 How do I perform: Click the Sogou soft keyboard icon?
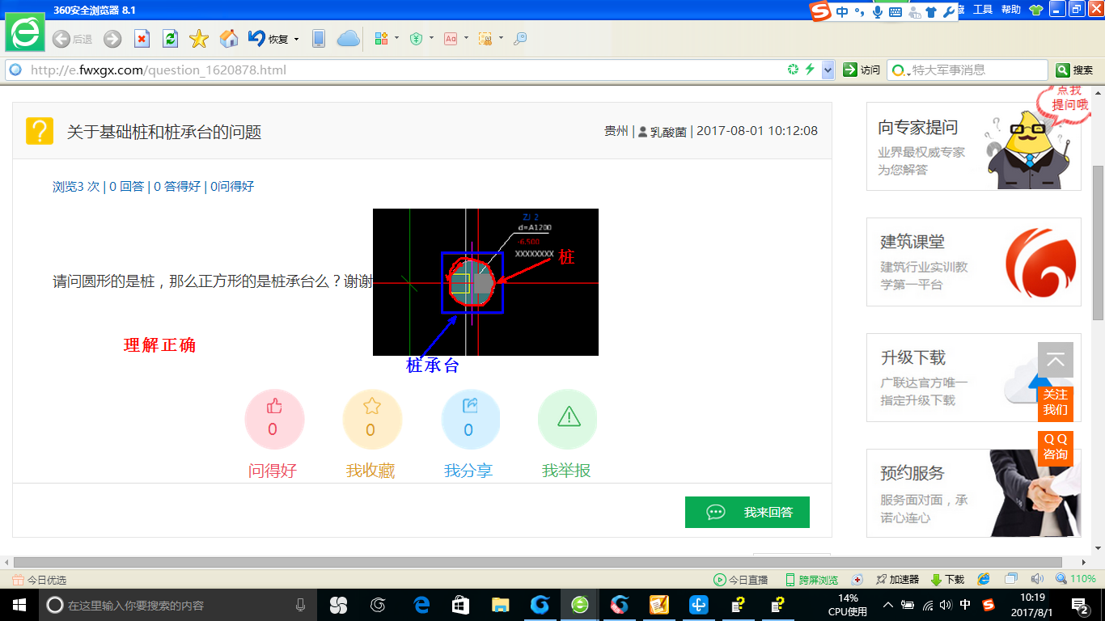895,12
